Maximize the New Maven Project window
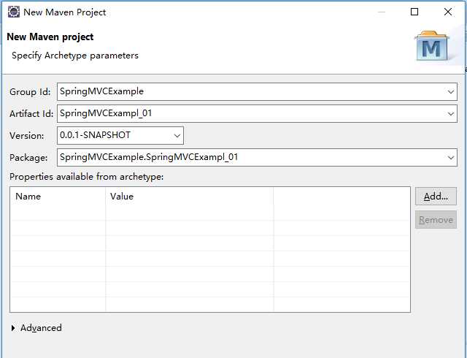This screenshot has width=467, height=358. point(414,12)
